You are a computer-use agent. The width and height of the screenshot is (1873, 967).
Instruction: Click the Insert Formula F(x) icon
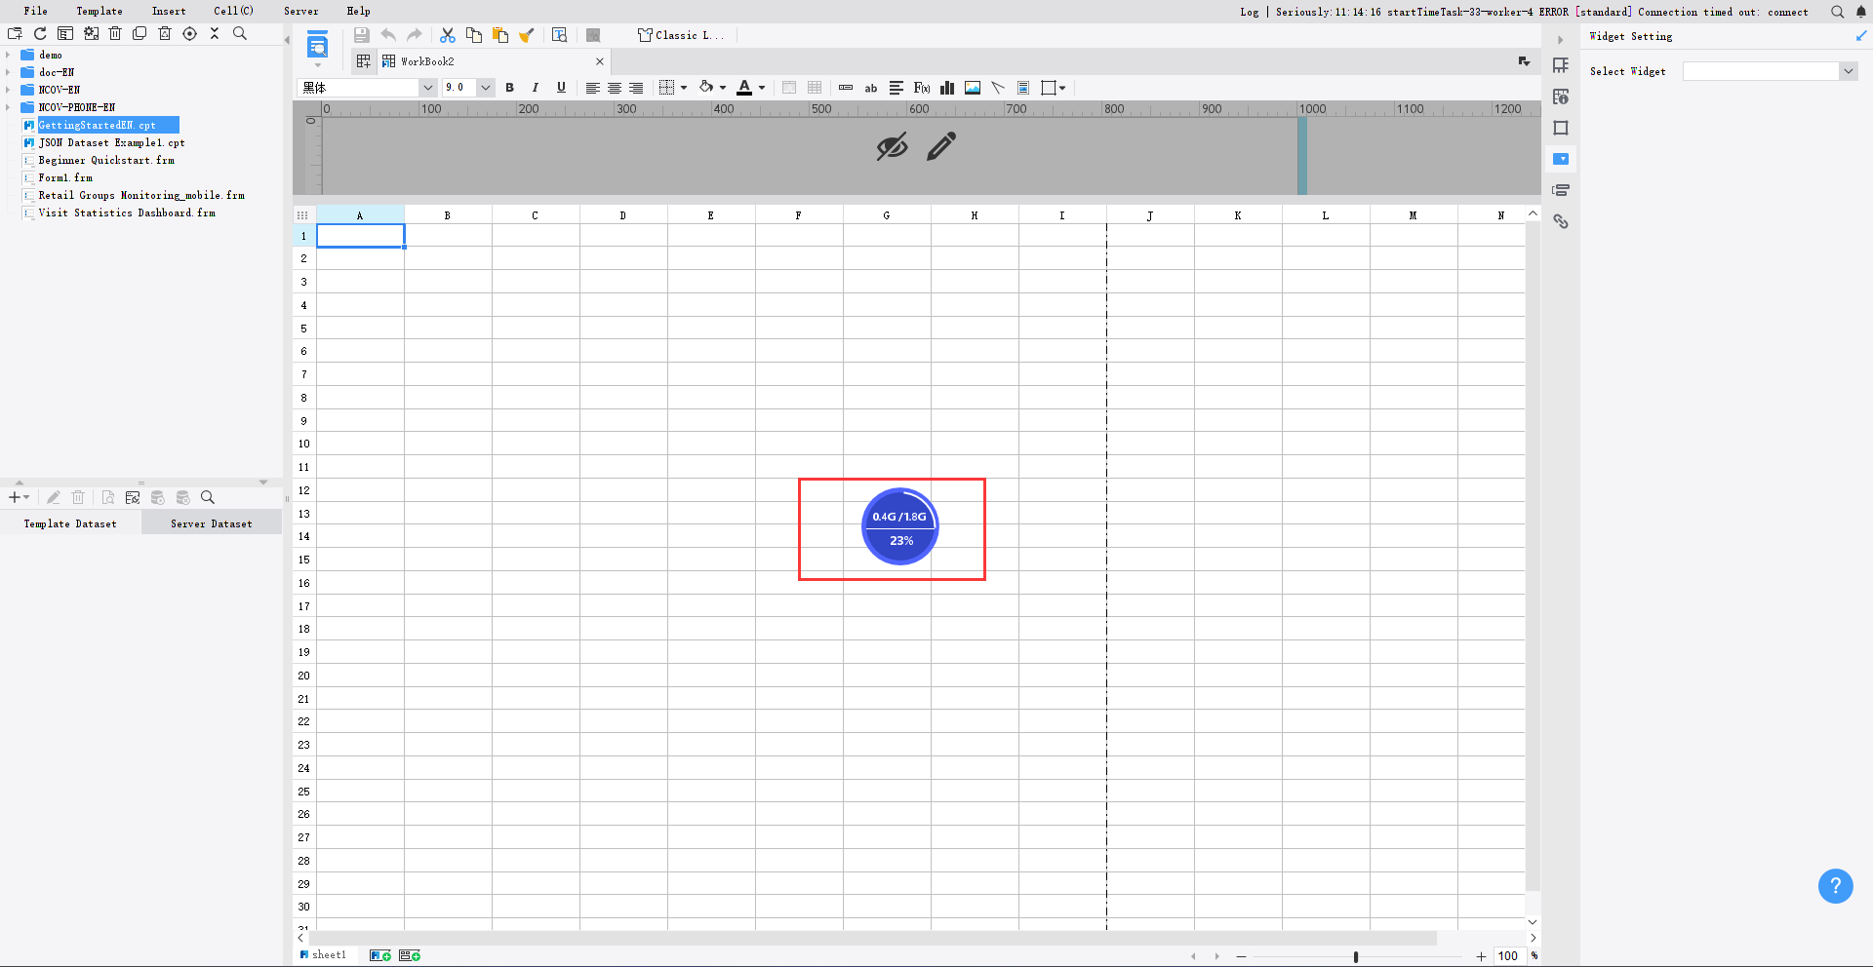[922, 88]
